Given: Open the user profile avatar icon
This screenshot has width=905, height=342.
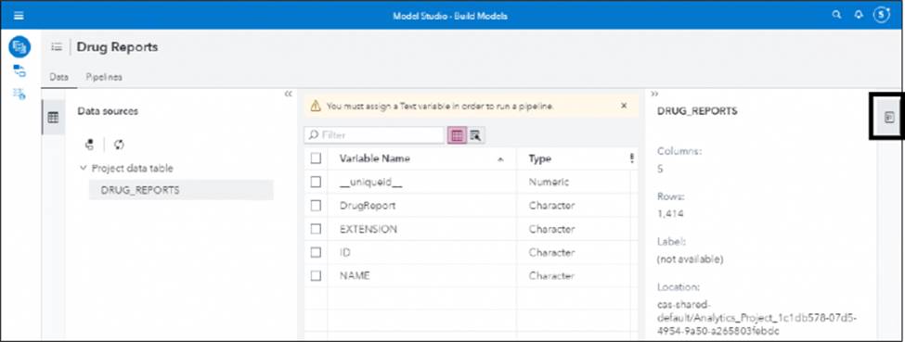Looking at the screenshot, I should [x=882, y=16].
